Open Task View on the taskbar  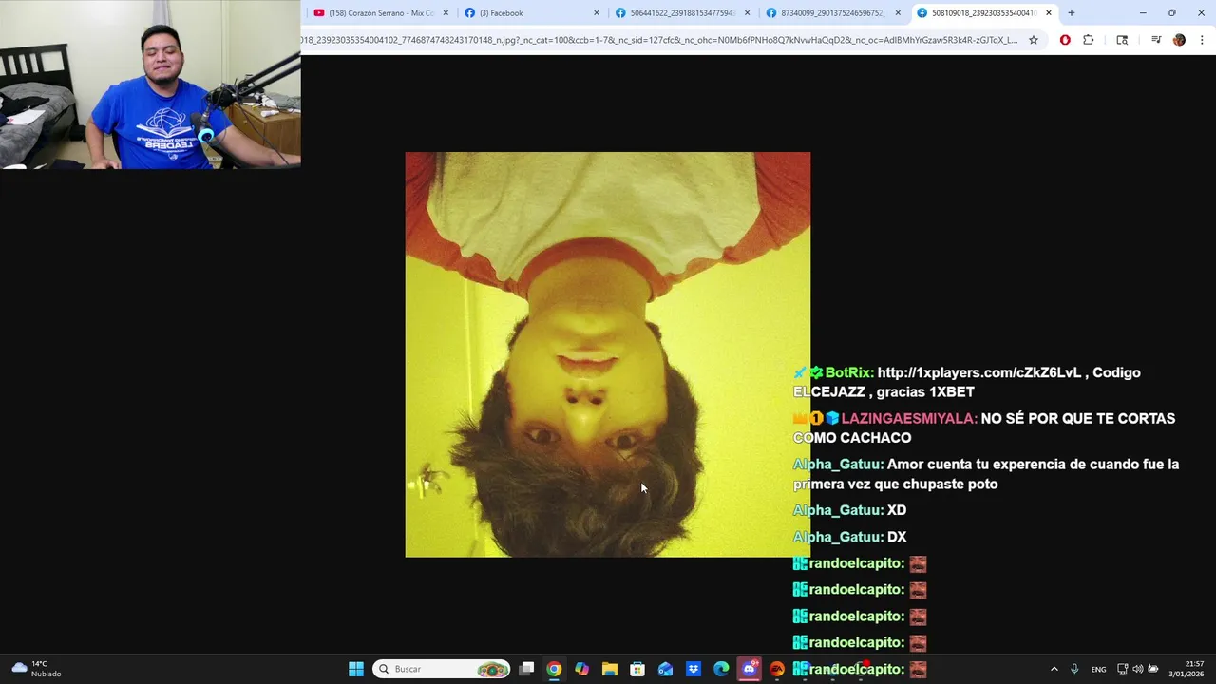(526, 669)
